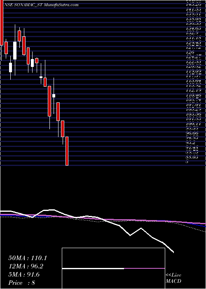The height and width of the screenshot is (289, 206).
Task: Click the 126 price axis label
Action: point(189,52)
